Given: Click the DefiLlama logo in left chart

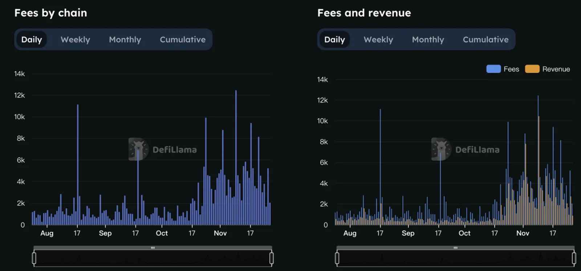Looking at the screenshot, I should pyautogui.click(x=163, y=149).
